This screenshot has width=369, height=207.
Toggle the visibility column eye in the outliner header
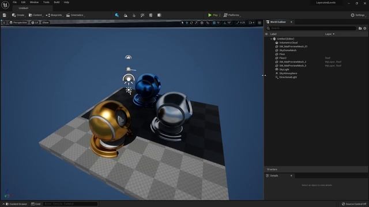(266, 34)
